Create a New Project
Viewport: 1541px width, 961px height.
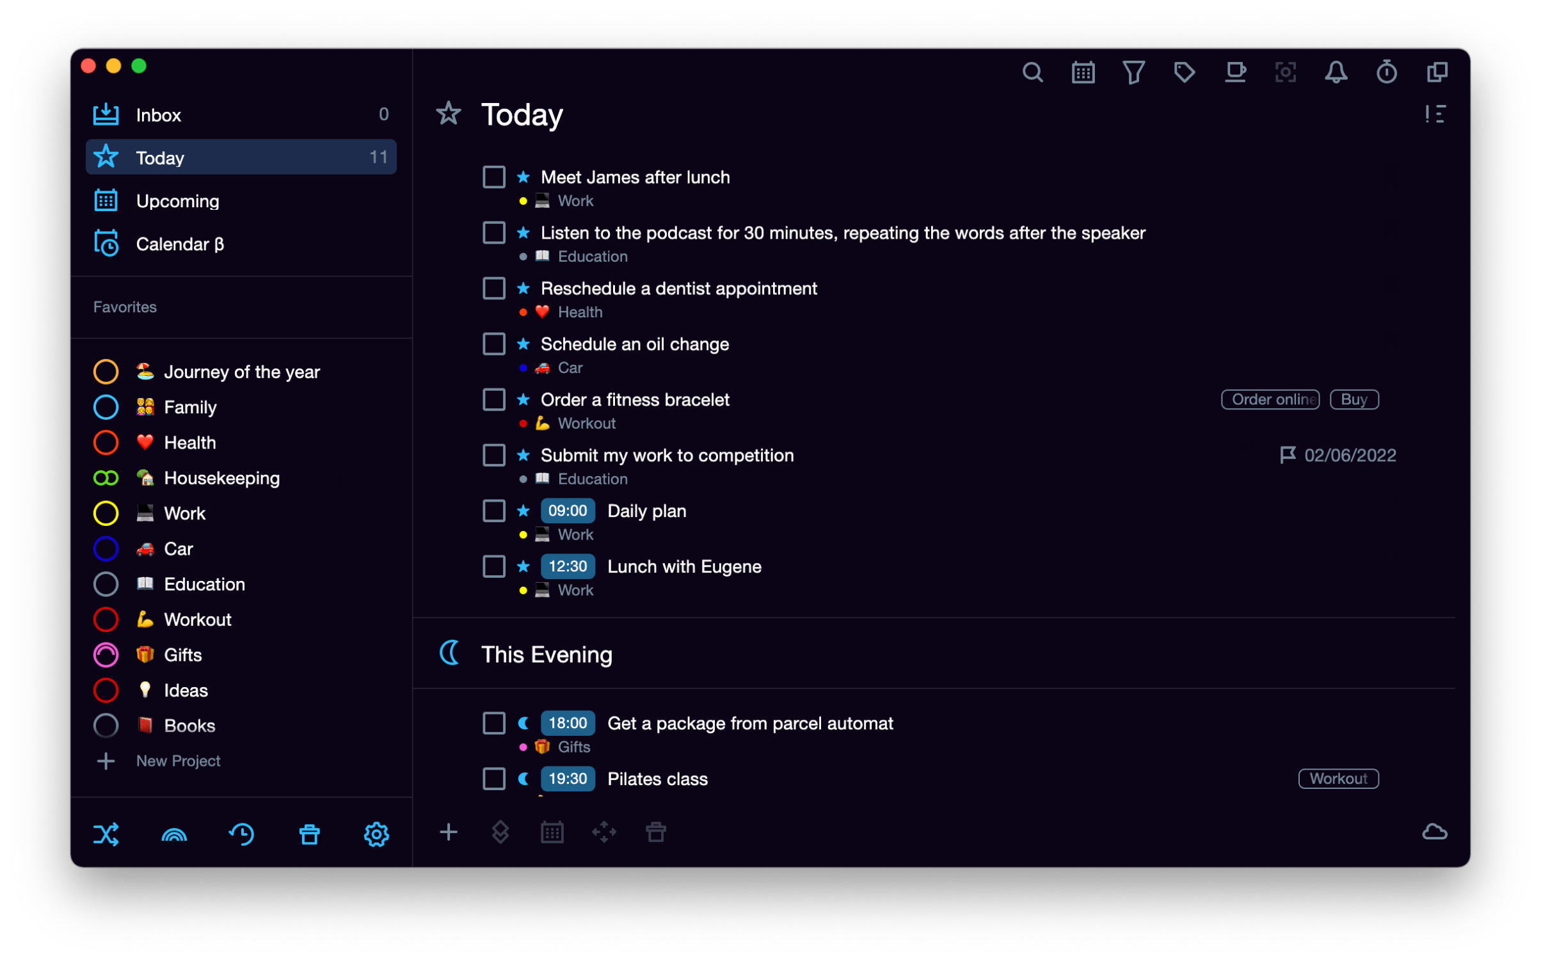[178, 760]
